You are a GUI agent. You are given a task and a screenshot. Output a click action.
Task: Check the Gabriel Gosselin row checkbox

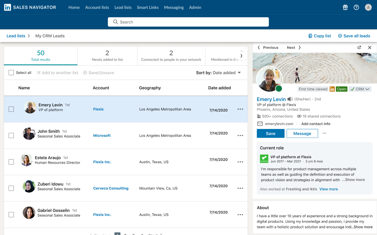[11, 215]
